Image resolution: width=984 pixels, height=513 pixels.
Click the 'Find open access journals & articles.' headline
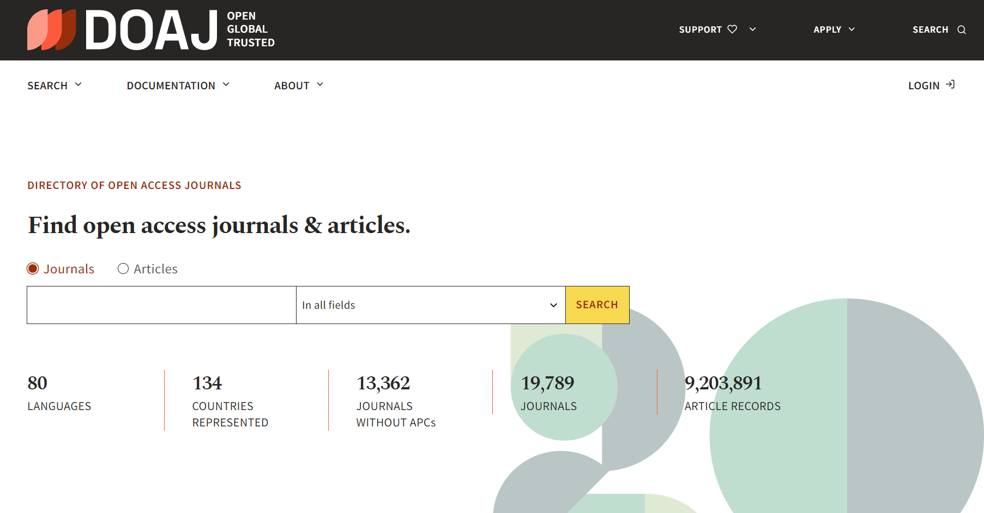click(x=219, y=225)
